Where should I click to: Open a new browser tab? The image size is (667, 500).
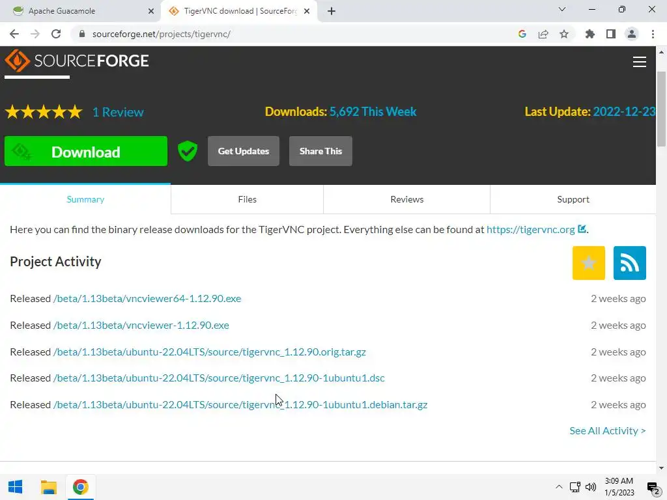[332, 11]
